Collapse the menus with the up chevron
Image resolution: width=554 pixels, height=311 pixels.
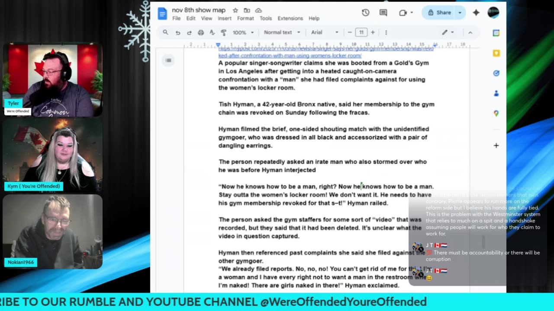(470, 32)
